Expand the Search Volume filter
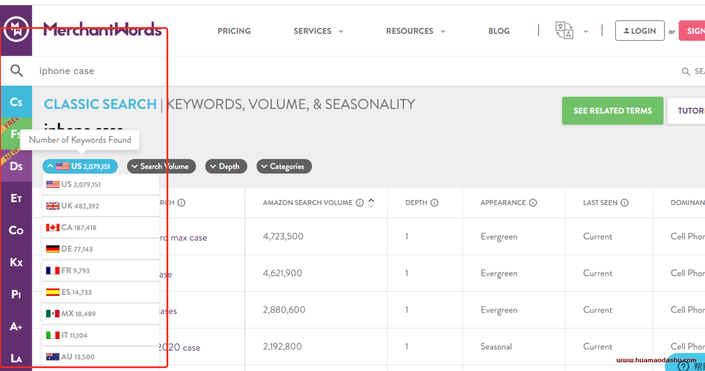705x371 pixels. 161,166
